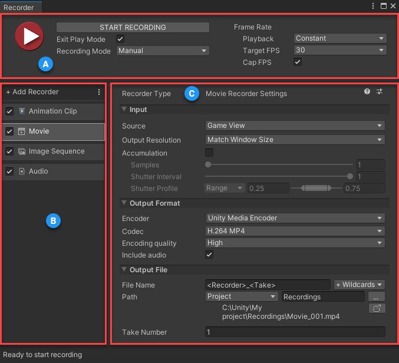Open the recorder preset sliders icon
399x363 pixels.
[x=380, y=91]
